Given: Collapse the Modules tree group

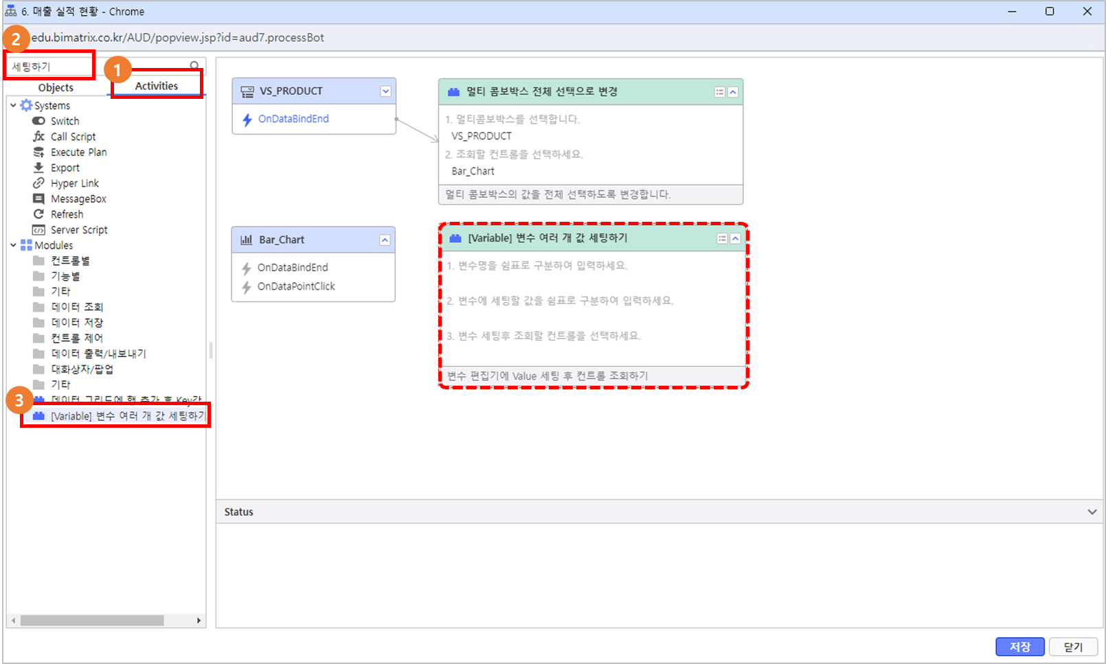Looking at the screenshot, I should tap(13, 245).
